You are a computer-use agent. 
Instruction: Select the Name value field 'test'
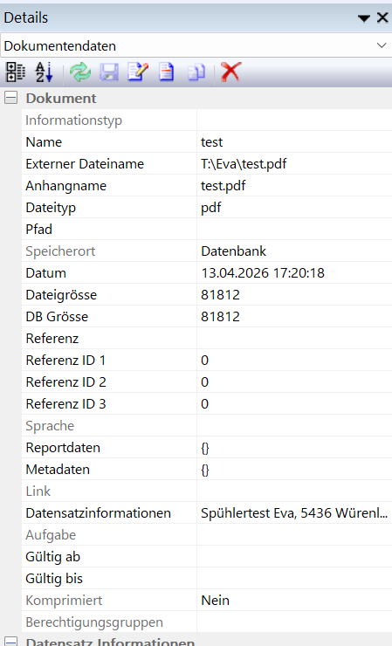point(294,142)
